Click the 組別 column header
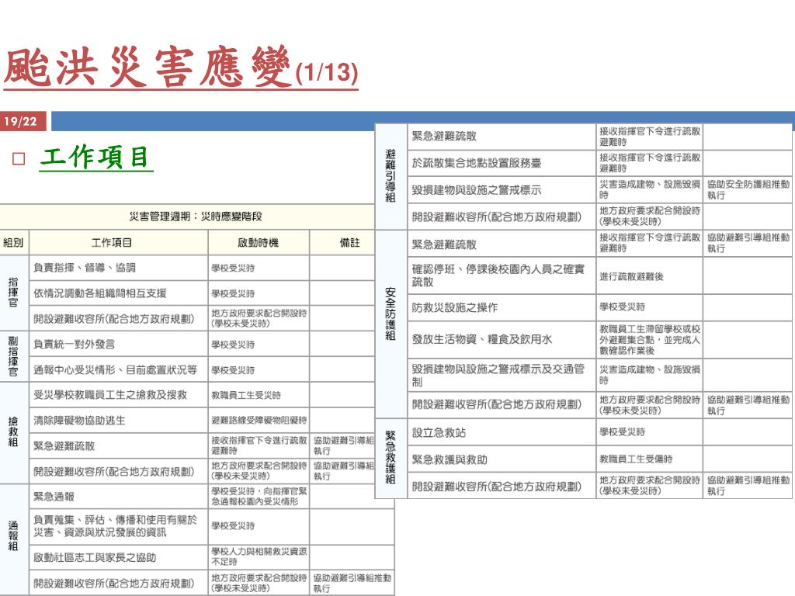This screenshot has width=795, height=596. pos(14,242)
